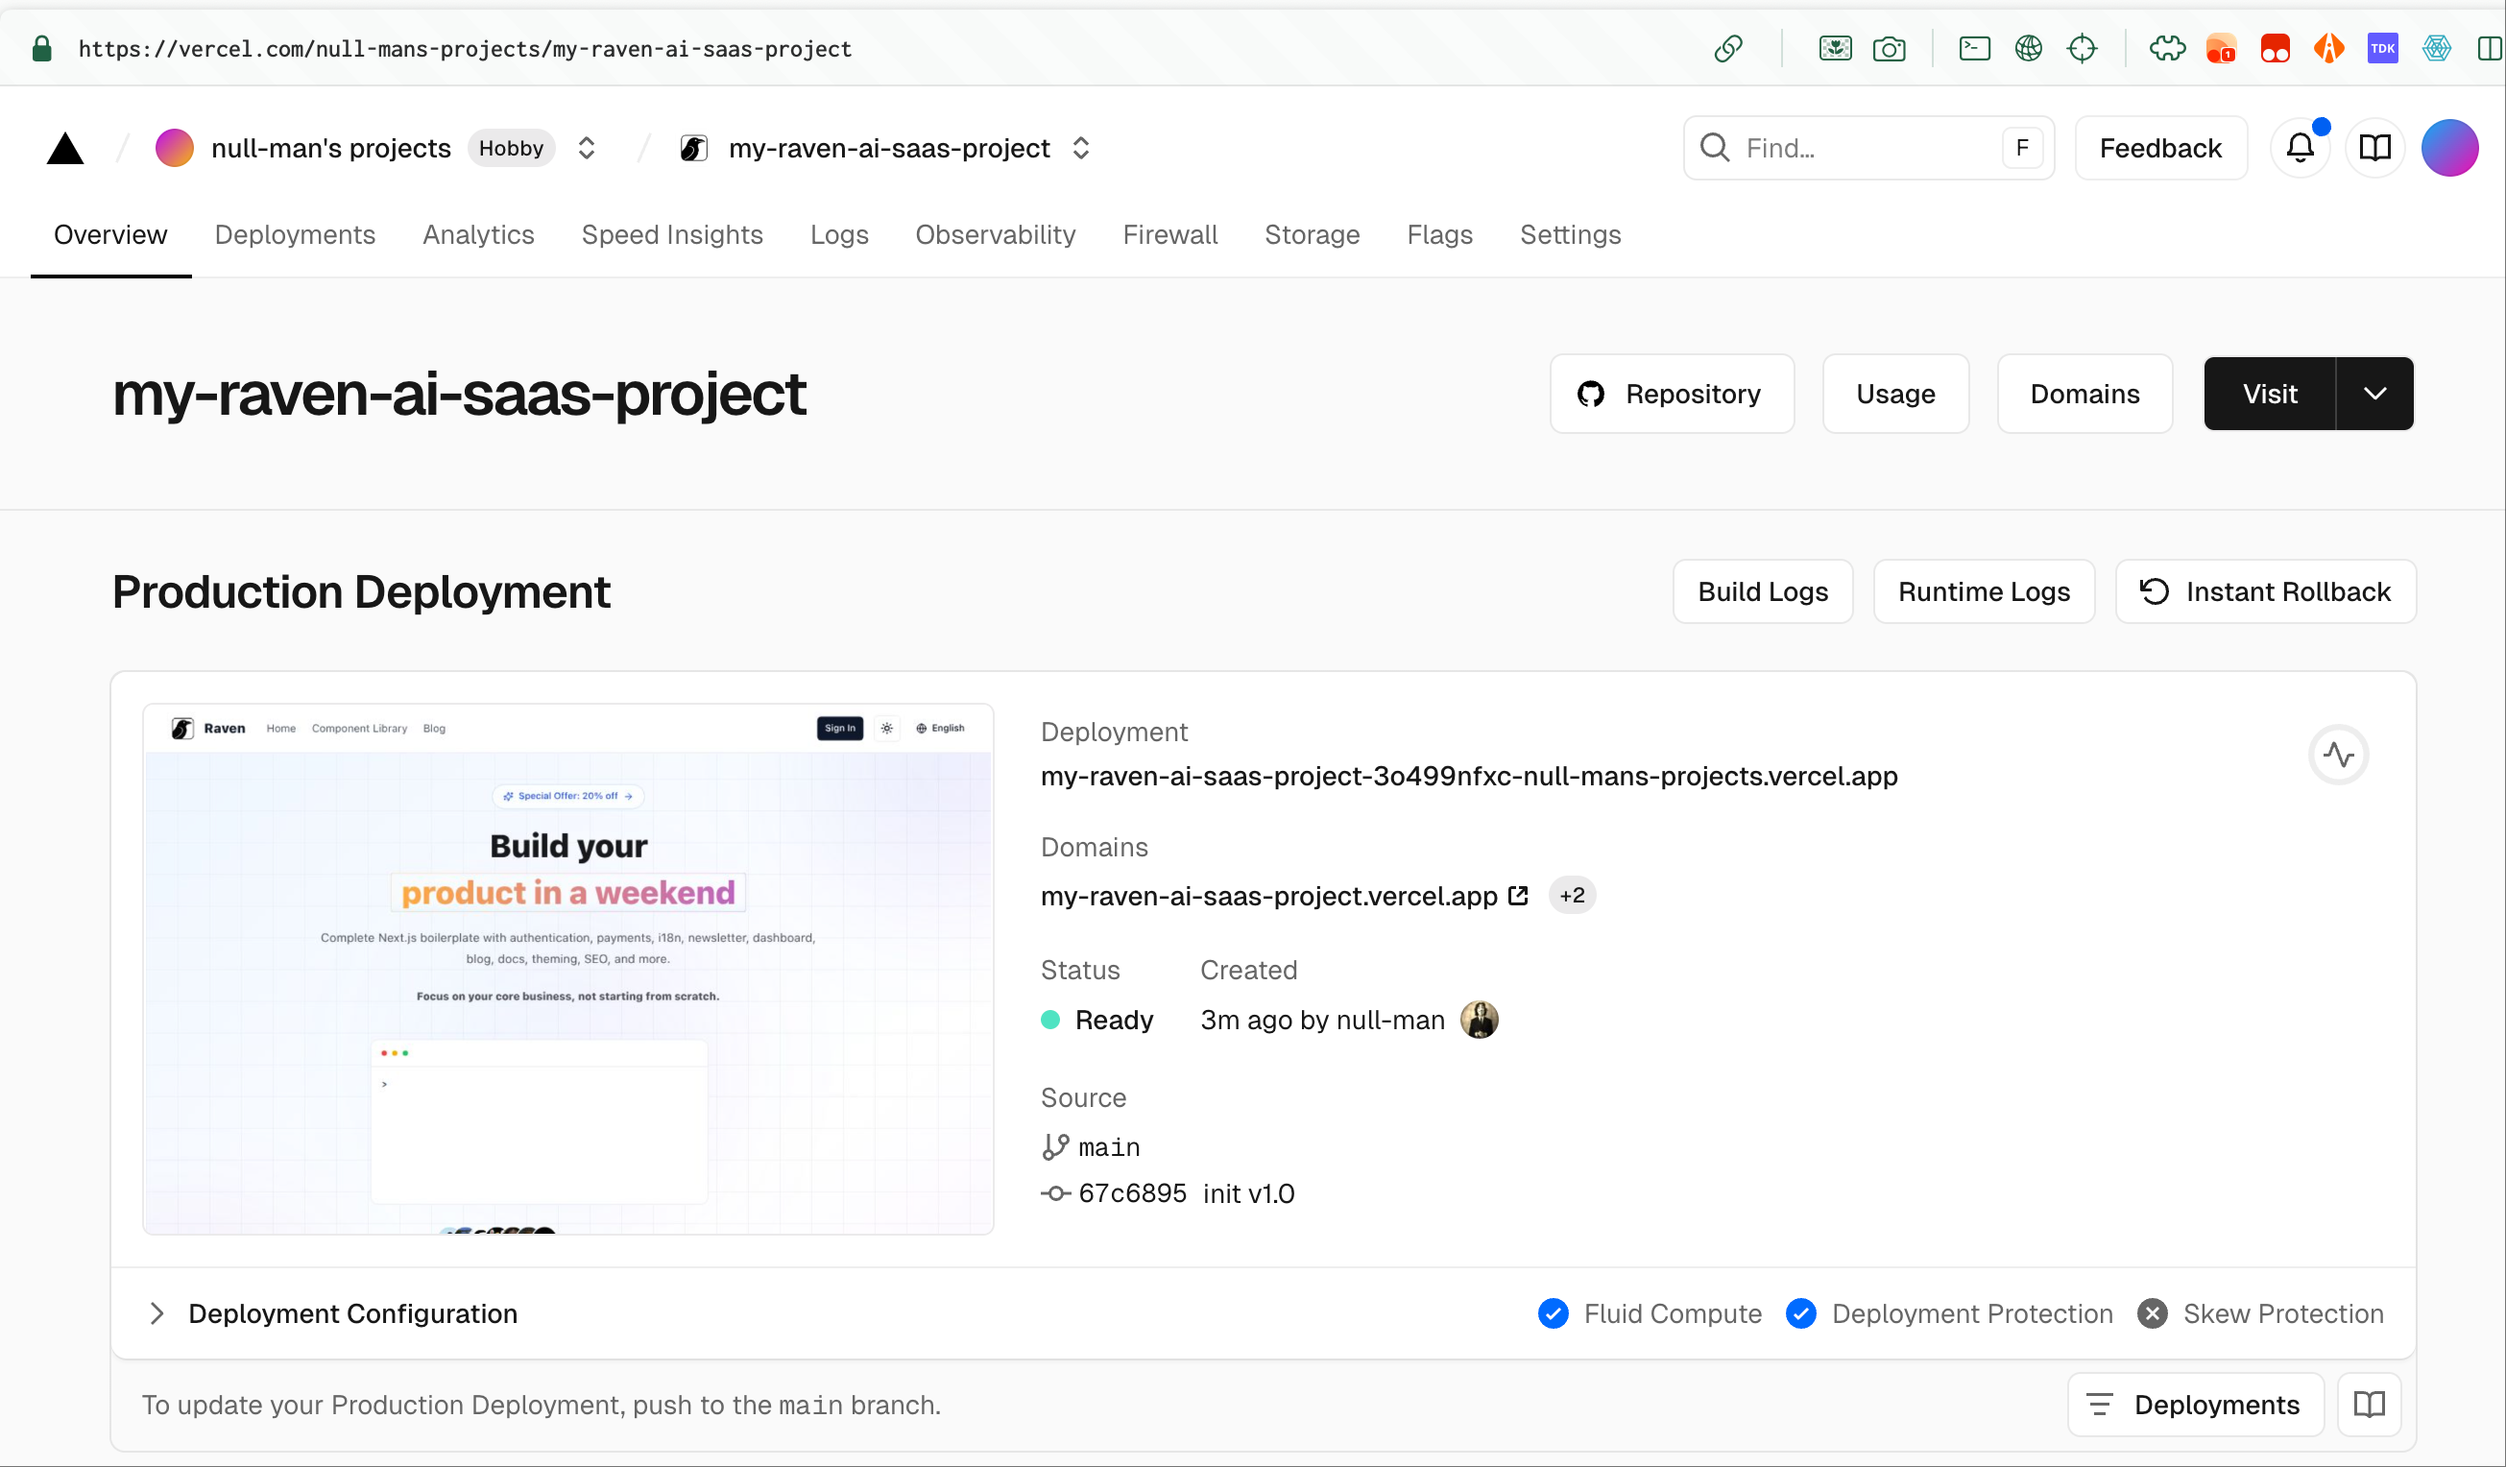Open the Observability tab

[x=996, y=234]
